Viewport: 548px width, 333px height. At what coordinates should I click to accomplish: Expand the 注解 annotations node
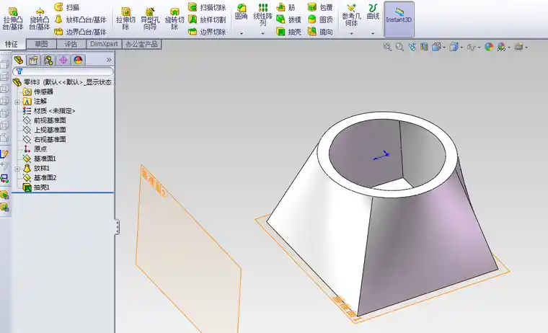[17, 102]
